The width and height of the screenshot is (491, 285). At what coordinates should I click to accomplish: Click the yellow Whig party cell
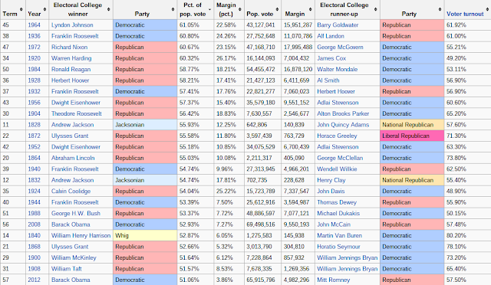[x=145, y=235]
